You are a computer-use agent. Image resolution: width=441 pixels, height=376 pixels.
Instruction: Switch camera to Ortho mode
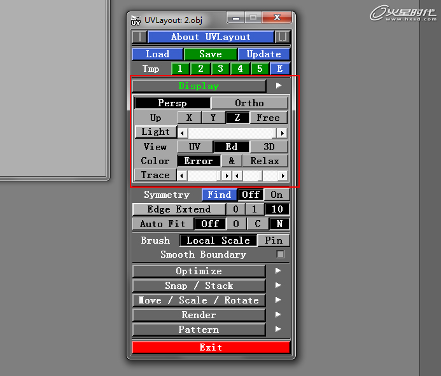pyautogui.click(x=249, y=103)
